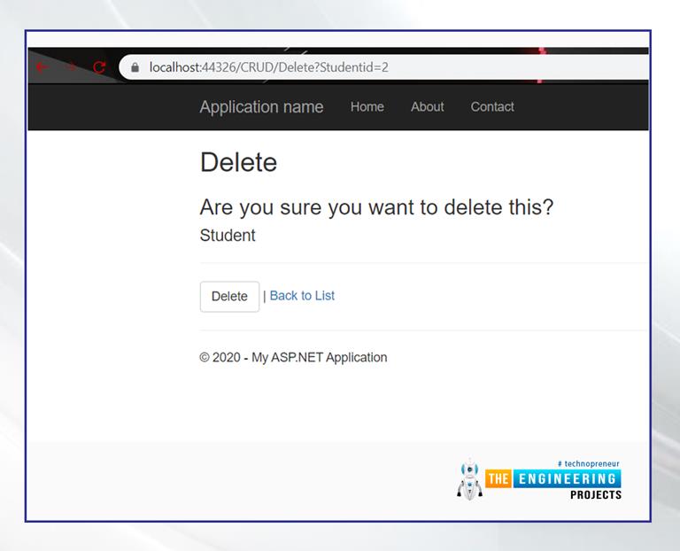The height and width of the screenshot is (551, 680).
Task: Click the # technopreneur tagline
Action: (x=589, y=463)
